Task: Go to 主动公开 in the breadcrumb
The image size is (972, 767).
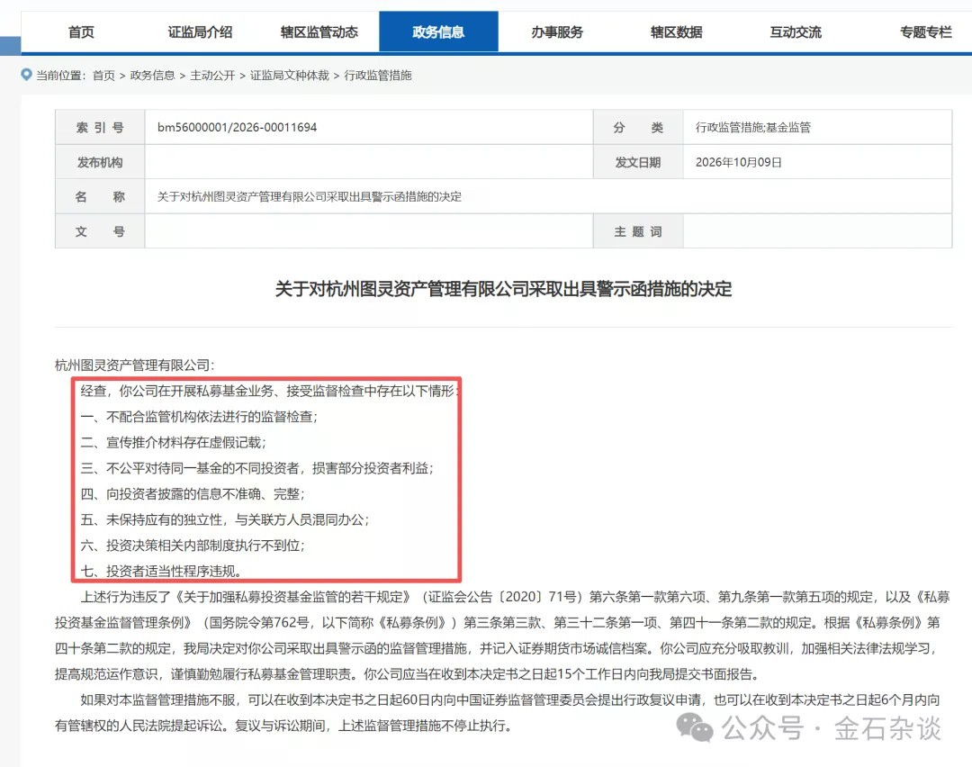Action: pyautogui.click(x=212, y=76)
